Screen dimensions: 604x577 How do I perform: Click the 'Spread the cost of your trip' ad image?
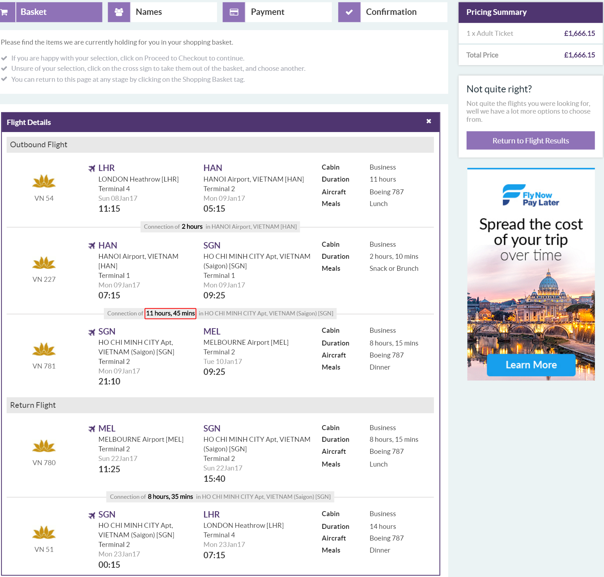pyautogui.click(x=531, y=275)
